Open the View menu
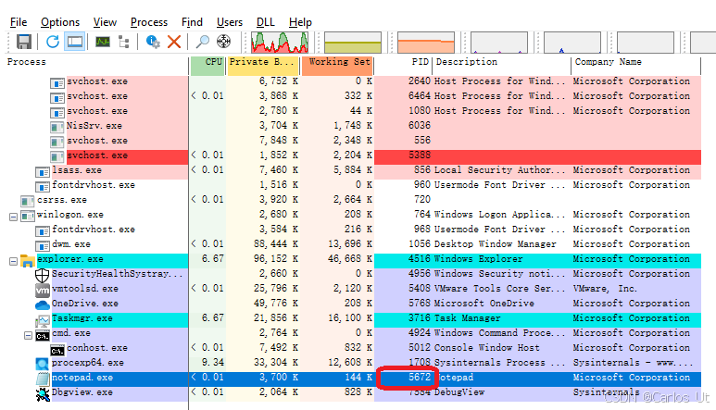Screen dimensions: 716x410 (105, 22)
